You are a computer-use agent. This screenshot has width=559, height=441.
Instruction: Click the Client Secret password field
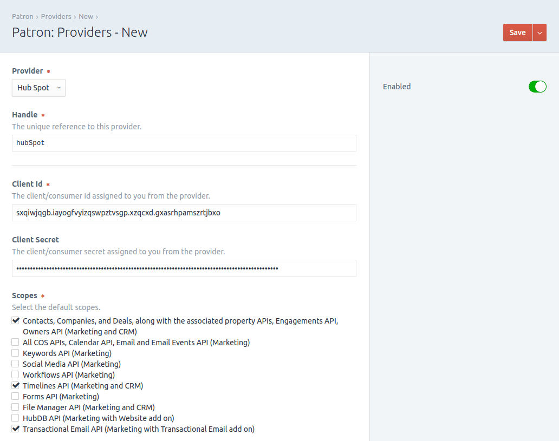184,268
